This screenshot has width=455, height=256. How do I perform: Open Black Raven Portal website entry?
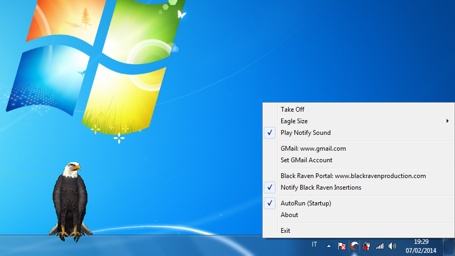tap(359, 176)
